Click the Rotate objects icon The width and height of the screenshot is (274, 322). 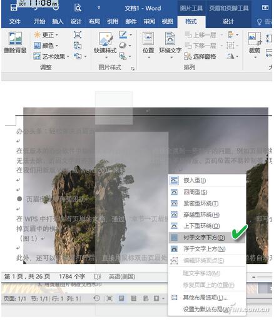click(230, 56)
